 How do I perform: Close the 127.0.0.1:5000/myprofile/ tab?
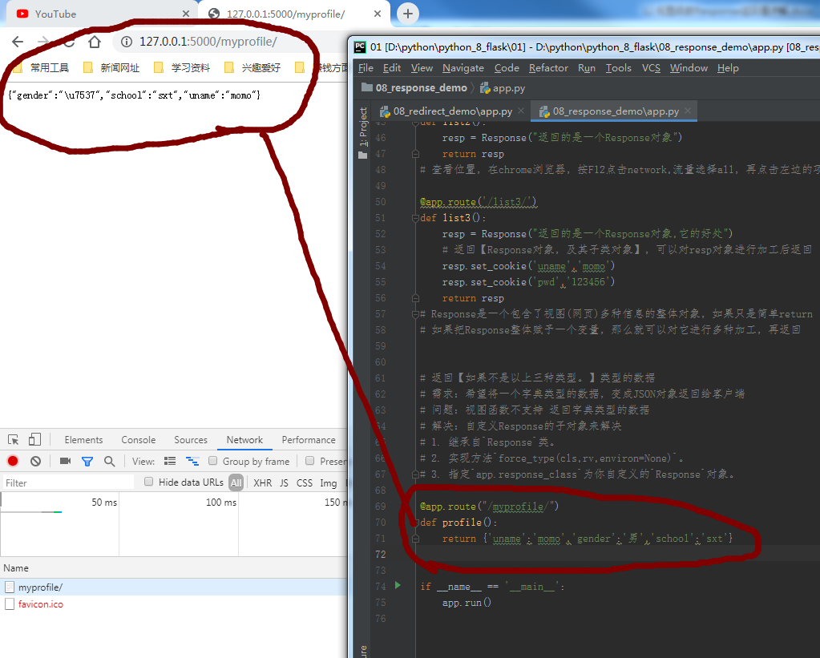point(378,14)
